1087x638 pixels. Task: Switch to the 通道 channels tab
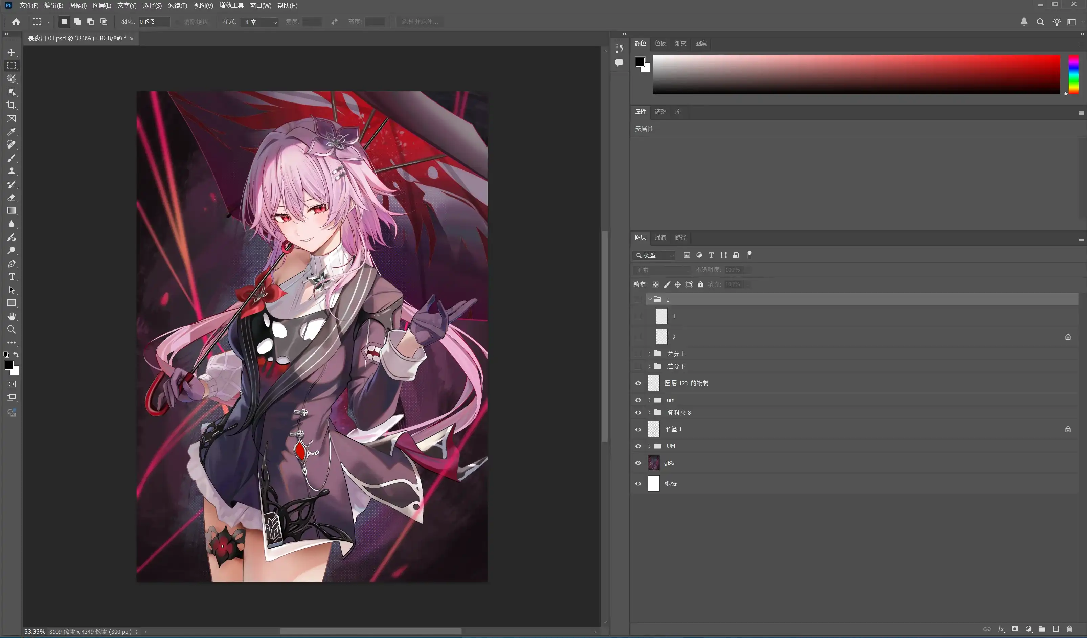(660, 238)
